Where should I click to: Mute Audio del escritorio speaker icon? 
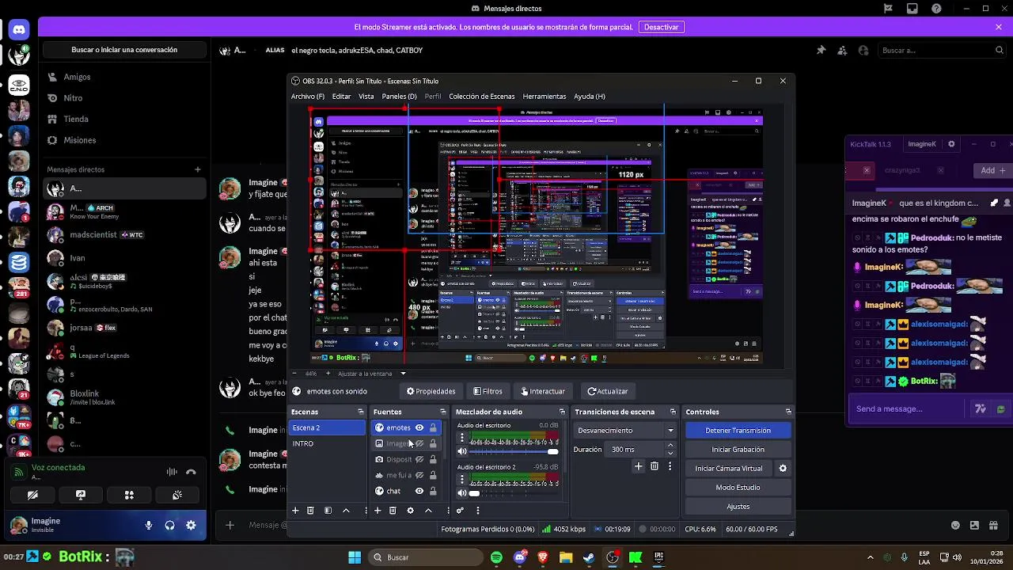462,451
